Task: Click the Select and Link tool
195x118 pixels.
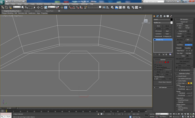Action: pyautogui.click(x=2, y=7)
